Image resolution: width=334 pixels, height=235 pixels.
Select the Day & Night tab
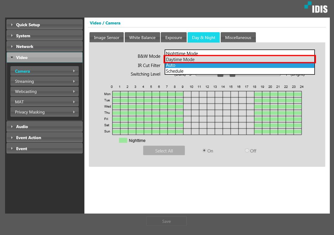(x=204, y=38)
